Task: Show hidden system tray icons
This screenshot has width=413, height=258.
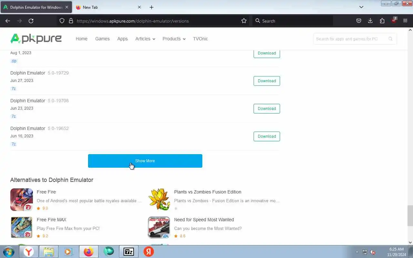Action: [357, 252]
